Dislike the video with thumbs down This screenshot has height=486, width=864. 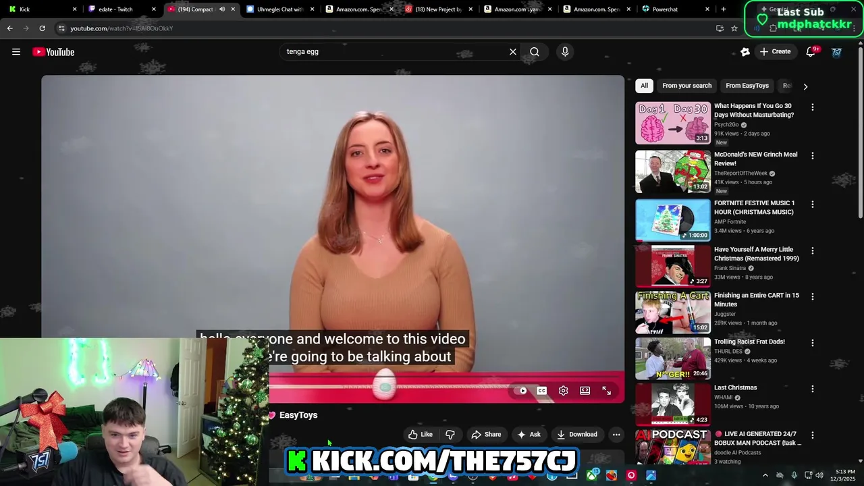coord(450,435)
